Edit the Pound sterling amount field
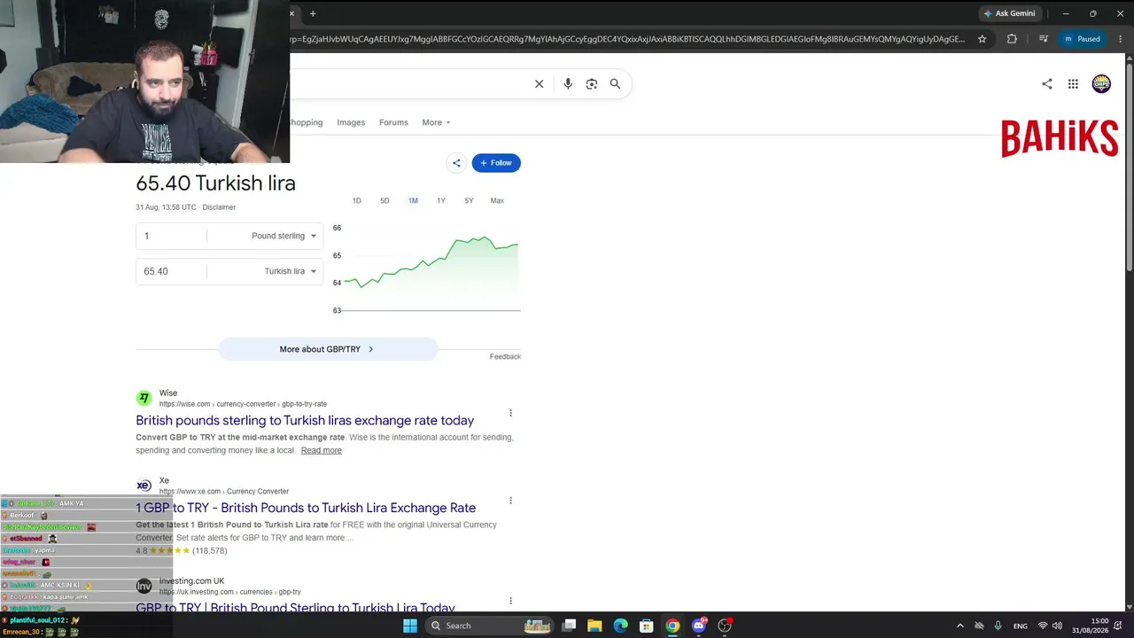Screen dimensions: 1134x638 [x=171, y=236]
